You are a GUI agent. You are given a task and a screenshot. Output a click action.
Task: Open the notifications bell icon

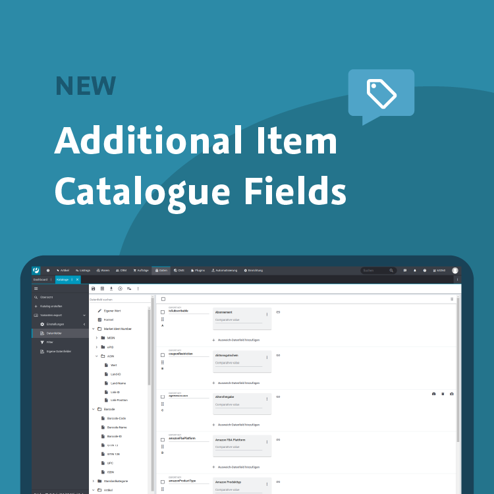[x=415, y=270]
